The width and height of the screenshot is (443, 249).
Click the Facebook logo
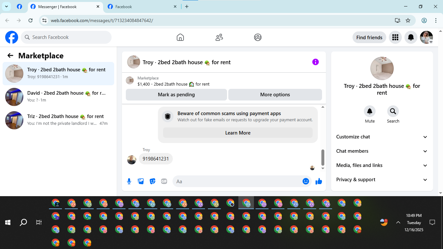pos(12,37)
